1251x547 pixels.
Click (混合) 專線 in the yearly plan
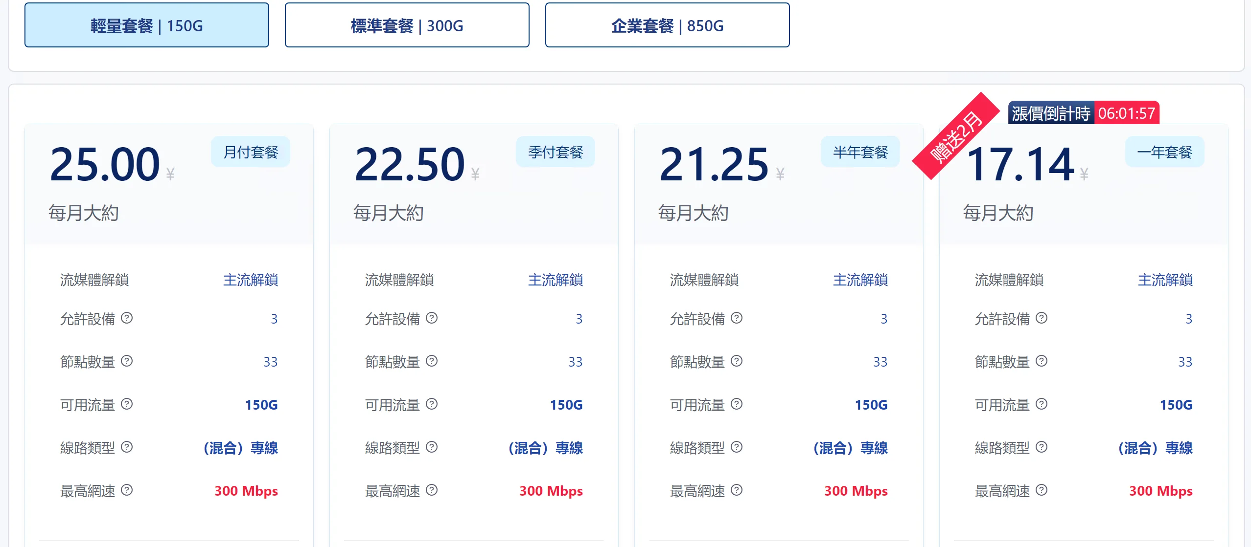tap(1156, 448)
